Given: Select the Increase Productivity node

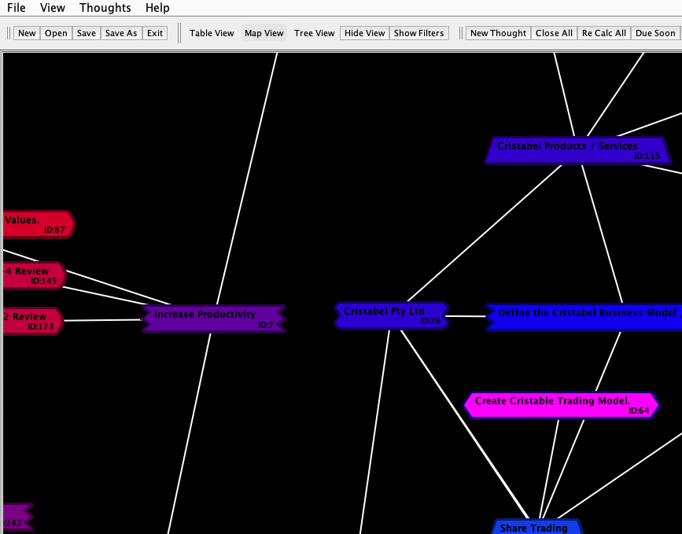Looking at the screenshot, I should (213, 319).
